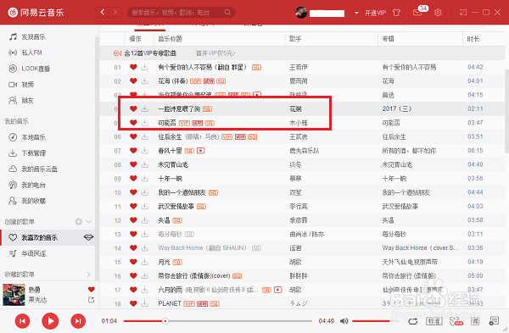Screen dimensions: 509x333
Task: Add new playlist with plus icon
Action: click(x=79, y=222)
